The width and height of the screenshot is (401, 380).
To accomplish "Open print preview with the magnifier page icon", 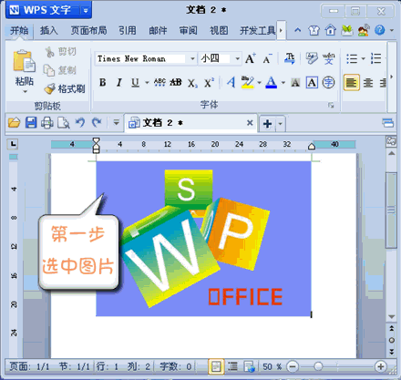I will click(64, 123).
